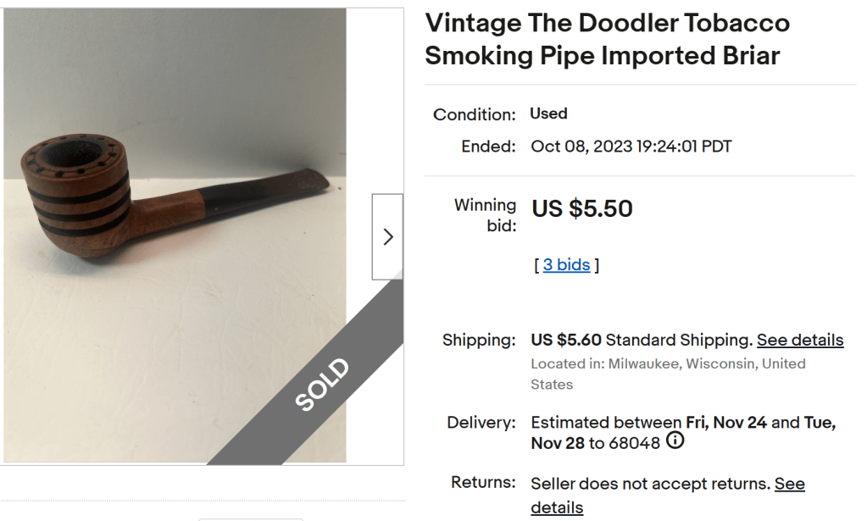The height and width of the screenshot is (521, 867).
Task: Click the Shipping label
Action: point(478,341)
